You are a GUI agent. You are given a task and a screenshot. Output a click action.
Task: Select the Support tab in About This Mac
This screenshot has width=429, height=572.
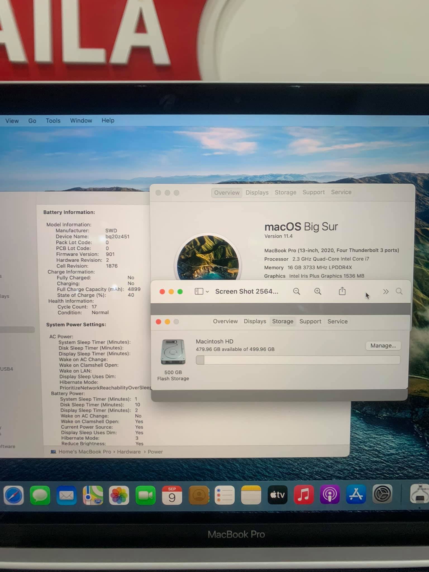coord(313,192)
